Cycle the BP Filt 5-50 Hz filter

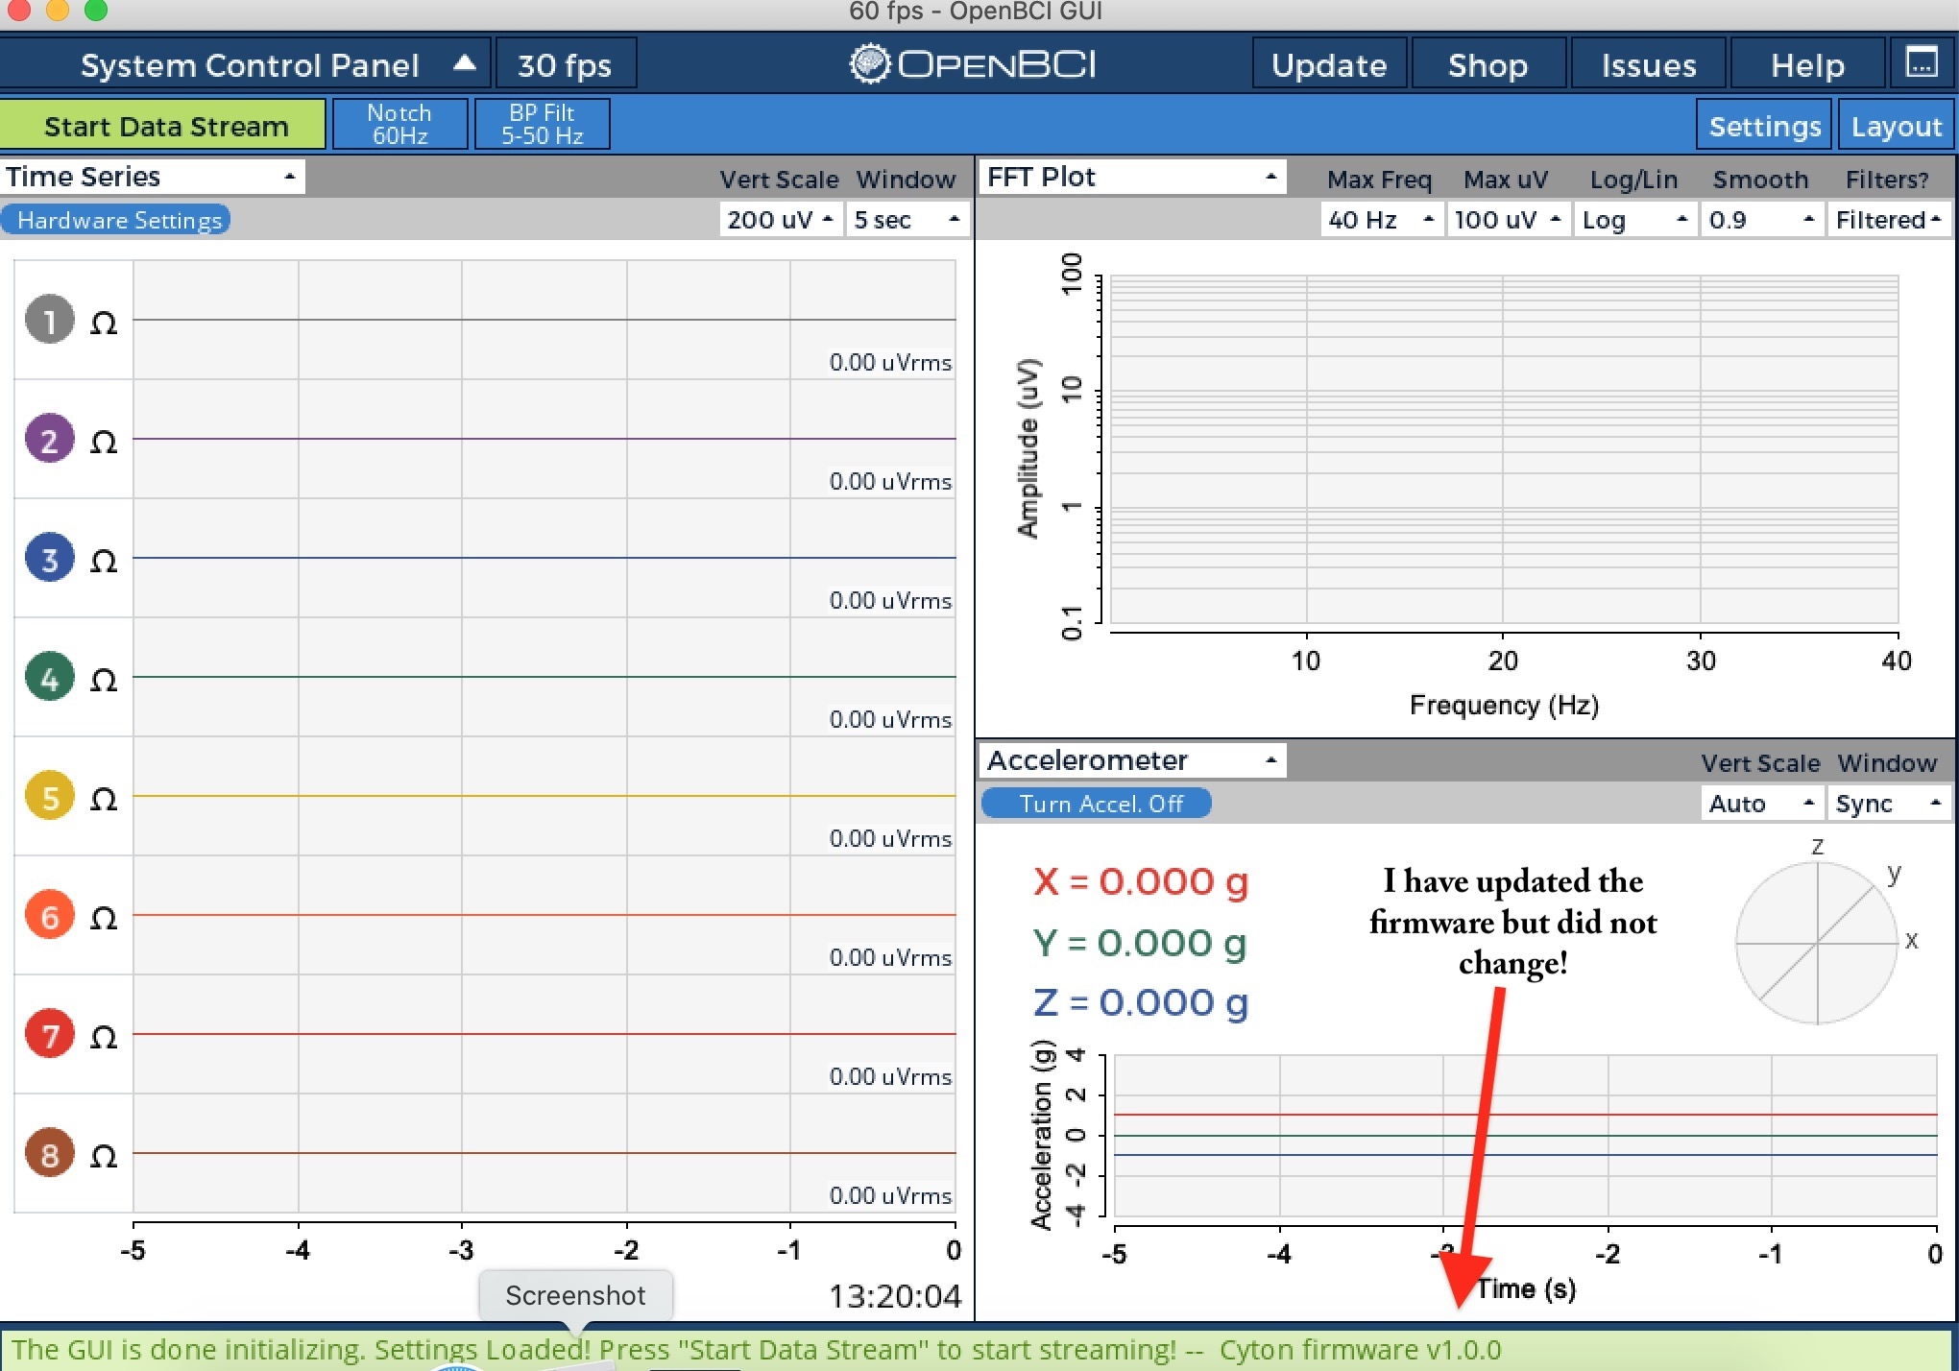[x=542, y=125]
